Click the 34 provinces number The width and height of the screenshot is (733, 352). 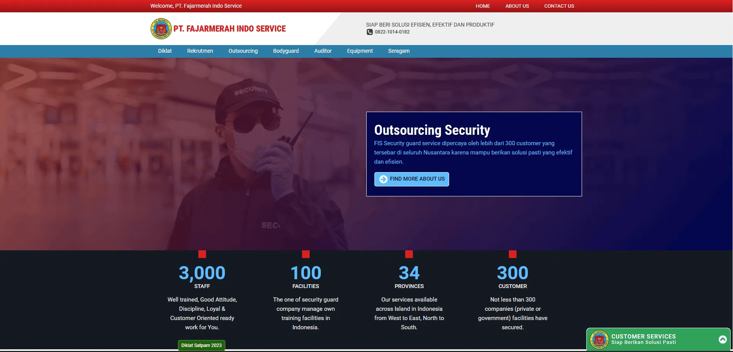pos(409,273)
